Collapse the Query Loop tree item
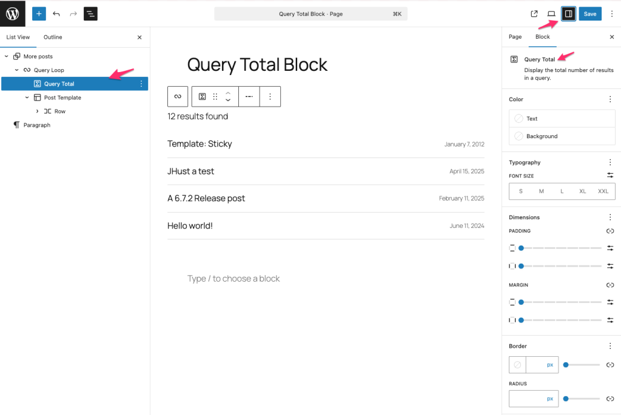Viewport: 621px width, 415px height. tap(17, 70)
